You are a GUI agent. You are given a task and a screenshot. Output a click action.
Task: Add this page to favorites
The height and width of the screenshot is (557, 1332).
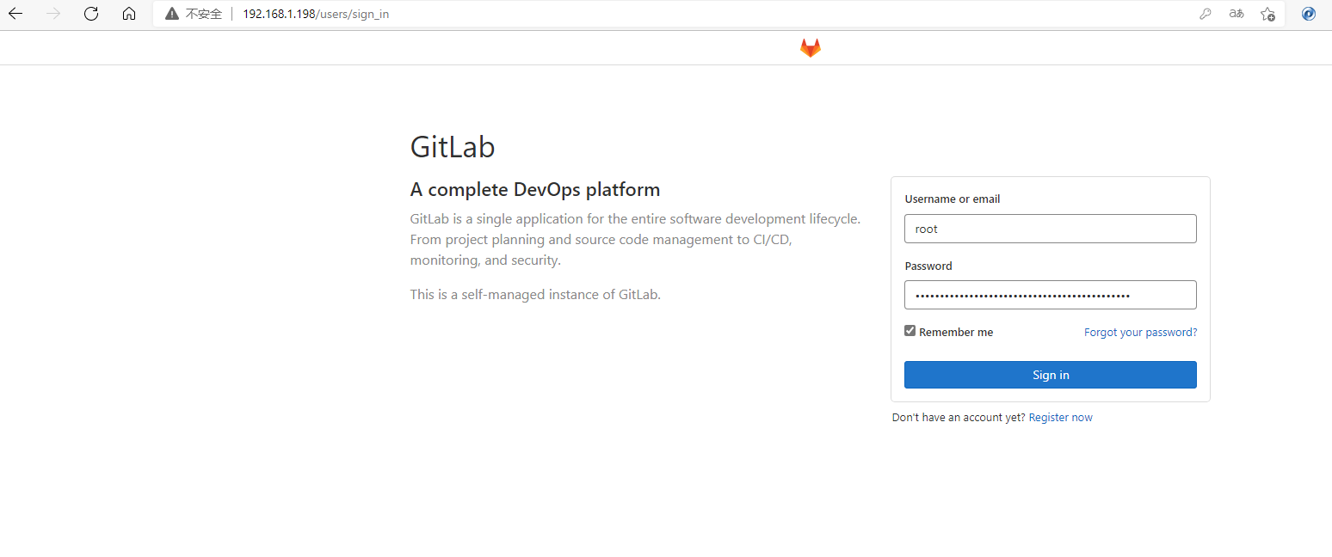point(1267,14)
